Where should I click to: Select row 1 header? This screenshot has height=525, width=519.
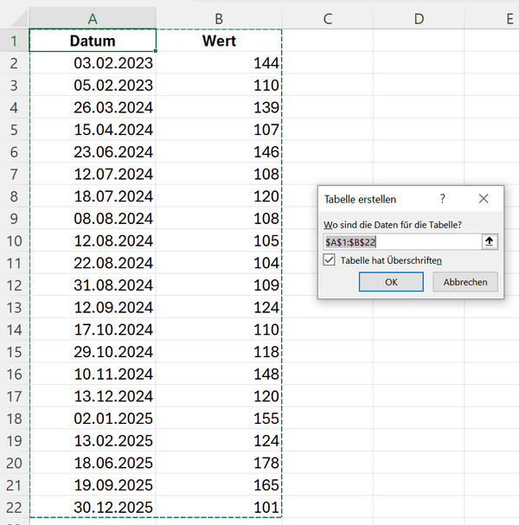point(14,41)
